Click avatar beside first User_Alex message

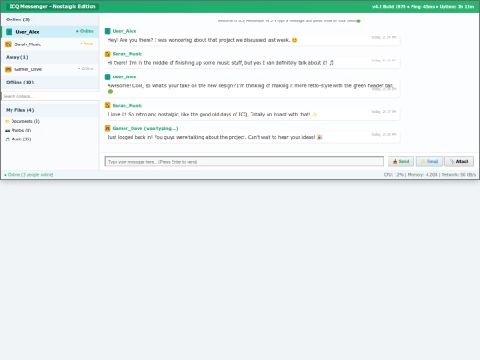(x=108, y=31)
